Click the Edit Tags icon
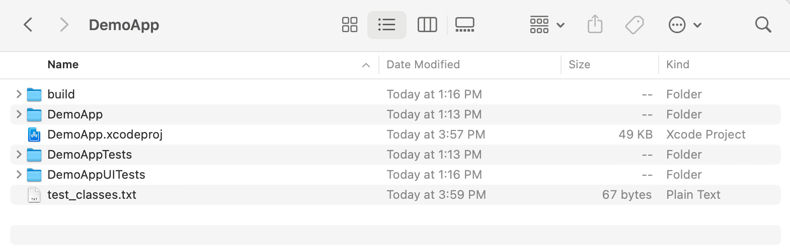790x248 pixels. pyautogui.click(x=635, y=25)
